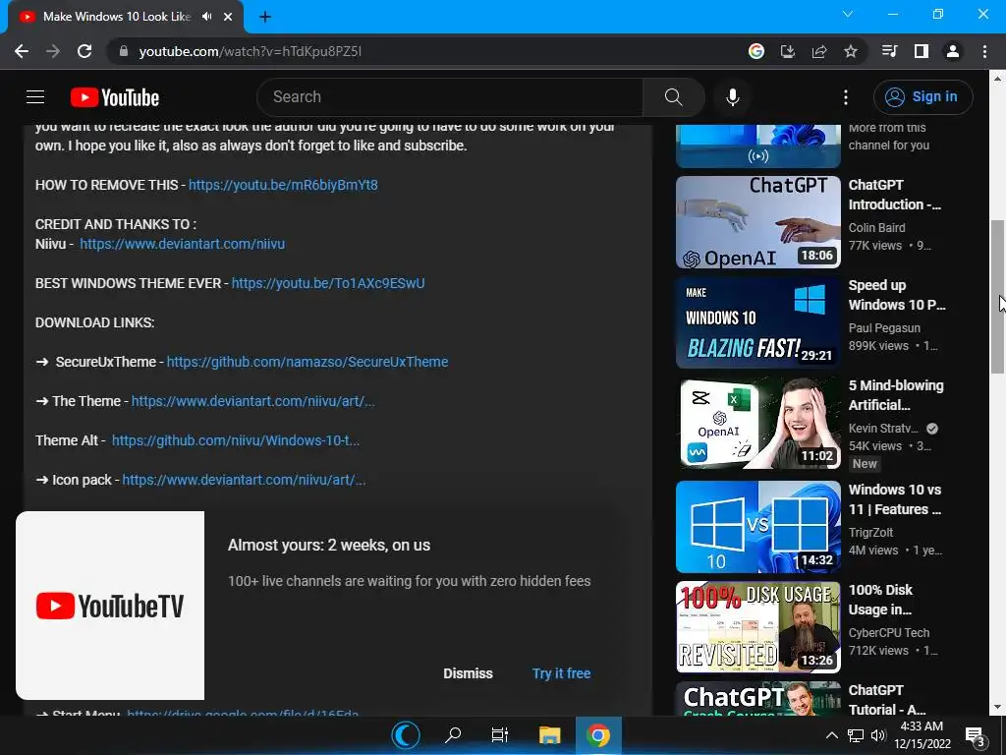Open media controls icon in toolbar
The height and width of the screenshot is (755, 1006).
click(x=889, y=51)
